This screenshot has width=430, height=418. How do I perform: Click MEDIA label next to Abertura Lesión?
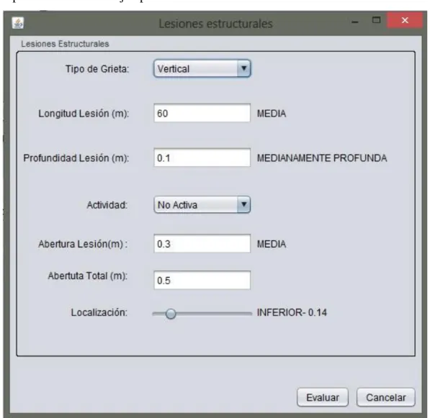(272, 244)
